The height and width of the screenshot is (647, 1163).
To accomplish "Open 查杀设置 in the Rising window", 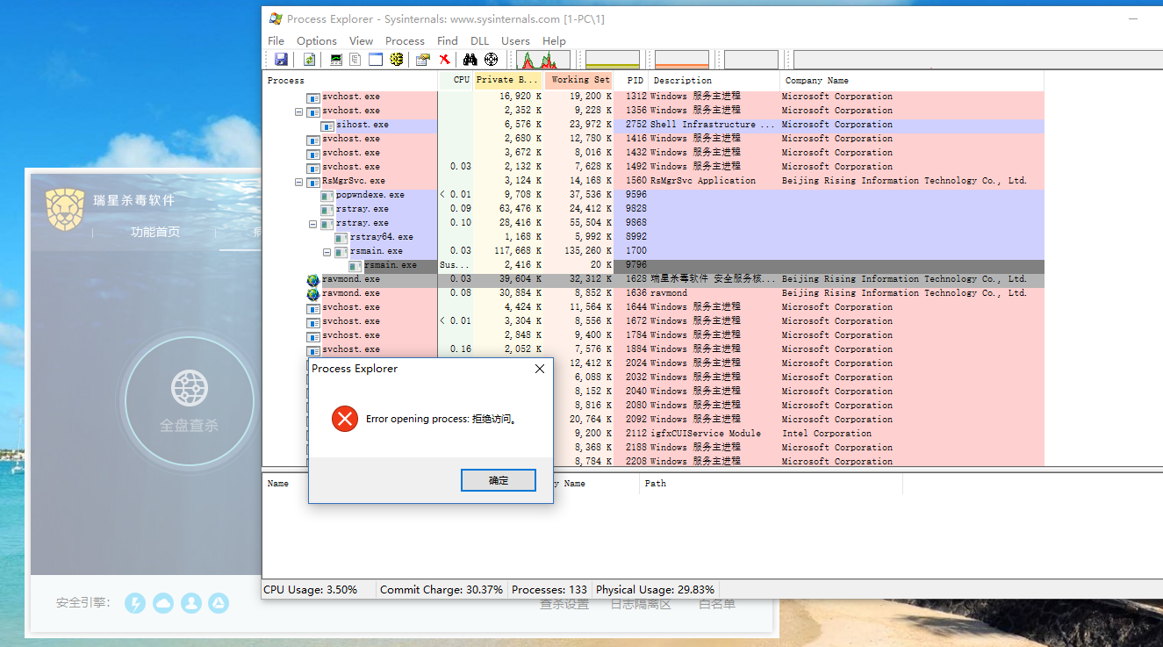I will [564, 604].
